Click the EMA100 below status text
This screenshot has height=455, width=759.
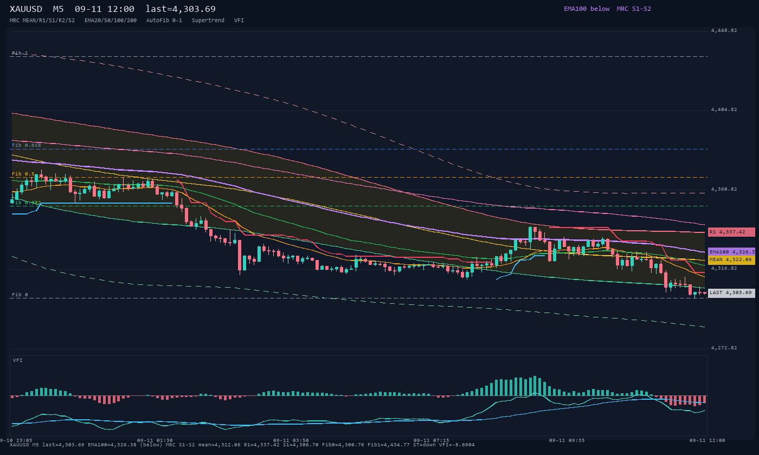pos(587,9)
